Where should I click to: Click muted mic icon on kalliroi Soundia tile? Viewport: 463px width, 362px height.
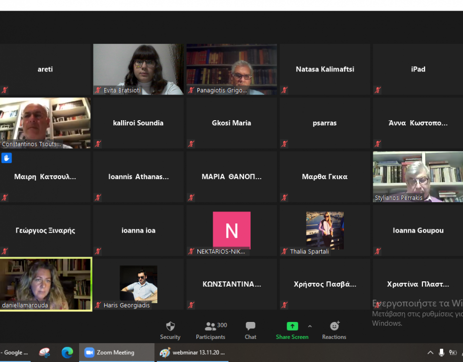point(98,144)
